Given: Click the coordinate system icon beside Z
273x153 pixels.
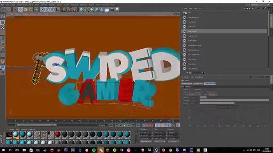Looking at the screenshot, I should tap(58, 9).
